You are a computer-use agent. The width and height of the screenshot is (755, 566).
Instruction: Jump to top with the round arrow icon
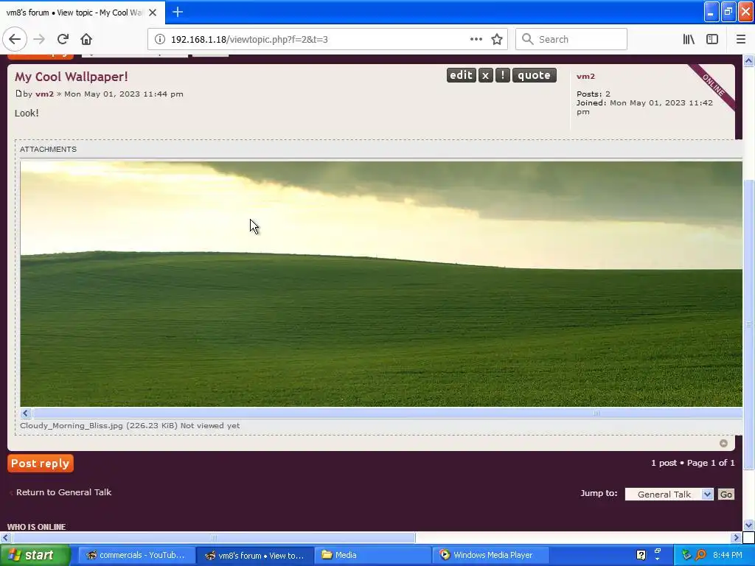point(723,443)
